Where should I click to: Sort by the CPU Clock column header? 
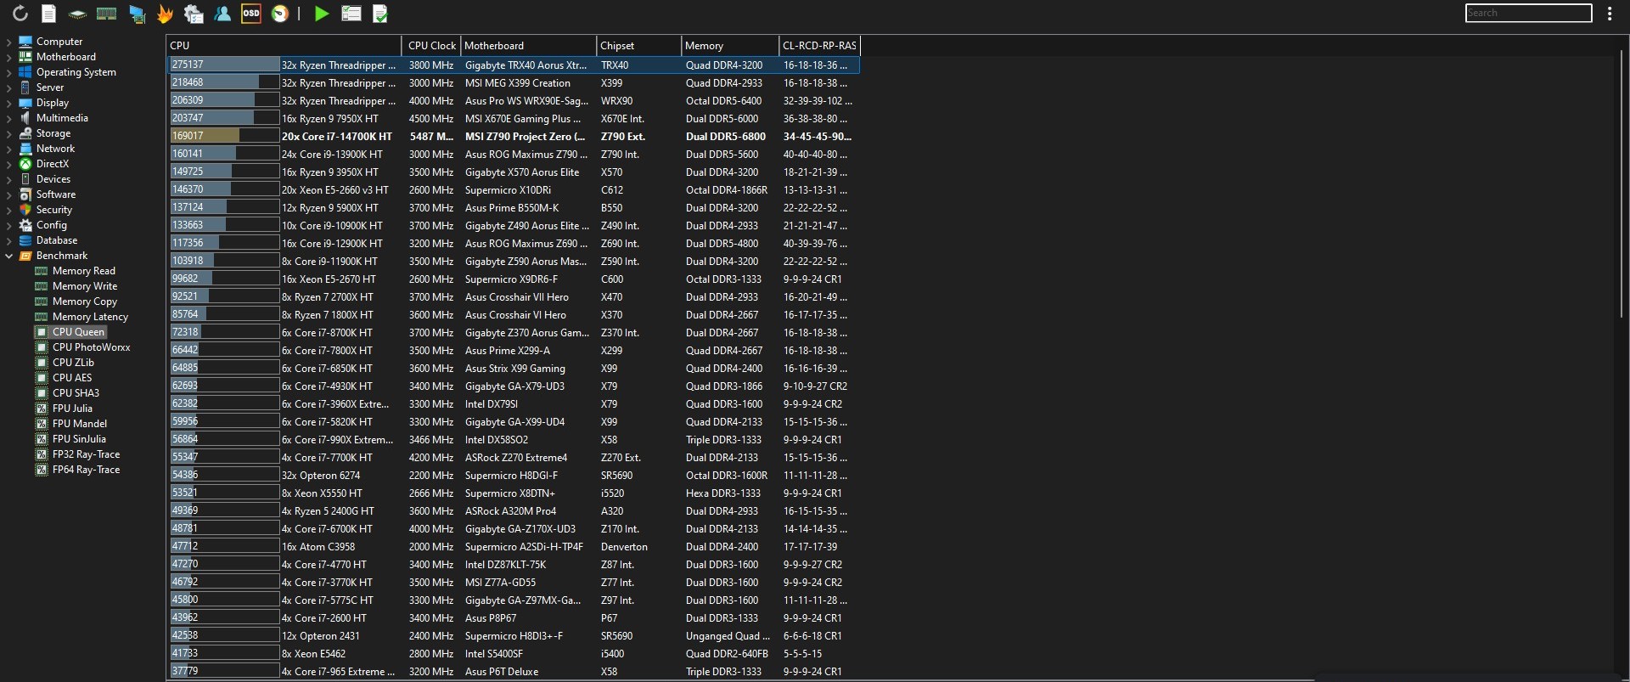coord(431,46)
